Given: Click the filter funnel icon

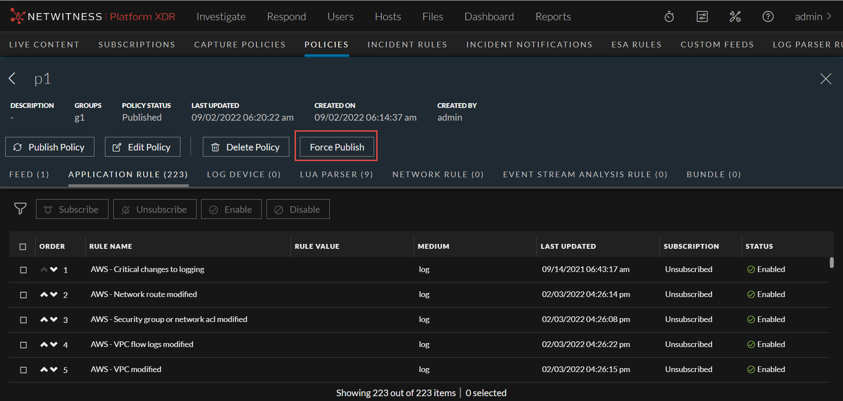Looking at the screenshot, I should pos(20,209).
